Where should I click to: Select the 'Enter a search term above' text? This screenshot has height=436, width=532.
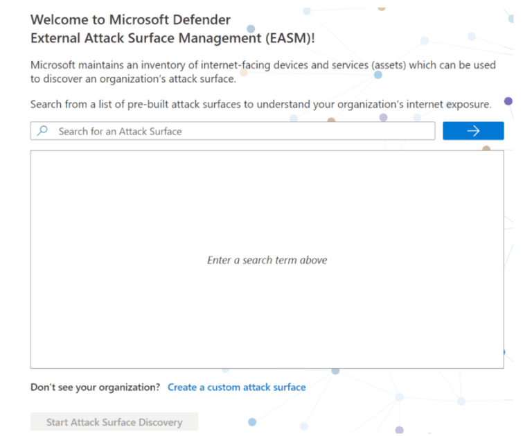click(267, 260)
